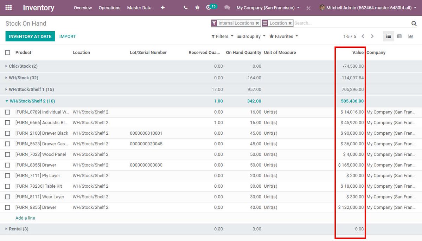Switch to list view icon
The height and width of the screenshot is (241, 422).
(388, 36)
